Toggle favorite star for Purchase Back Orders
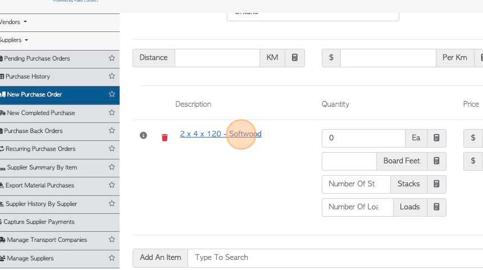483x270 pixels. coord(112,131)
